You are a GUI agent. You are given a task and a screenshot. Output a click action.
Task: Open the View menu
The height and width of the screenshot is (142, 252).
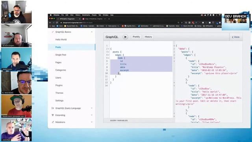[x=72, y=15]
